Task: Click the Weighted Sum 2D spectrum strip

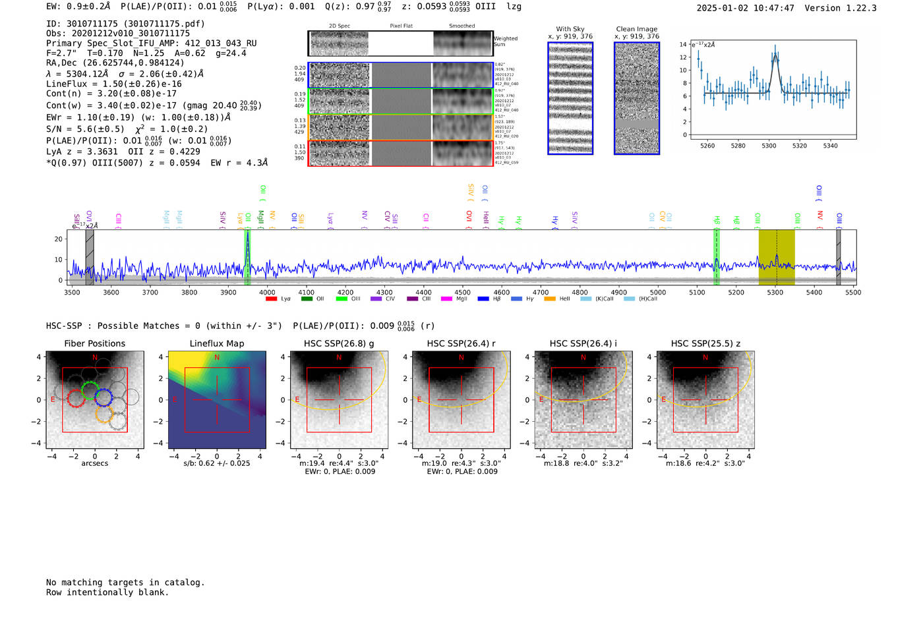Action: [400, 43]
